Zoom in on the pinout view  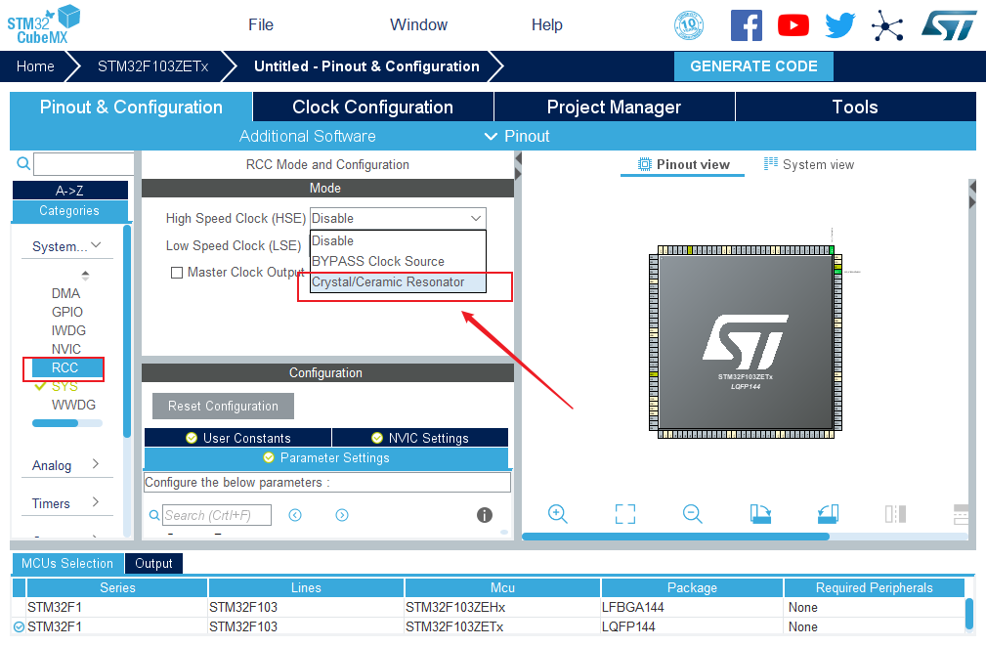(x=557, y=513)
